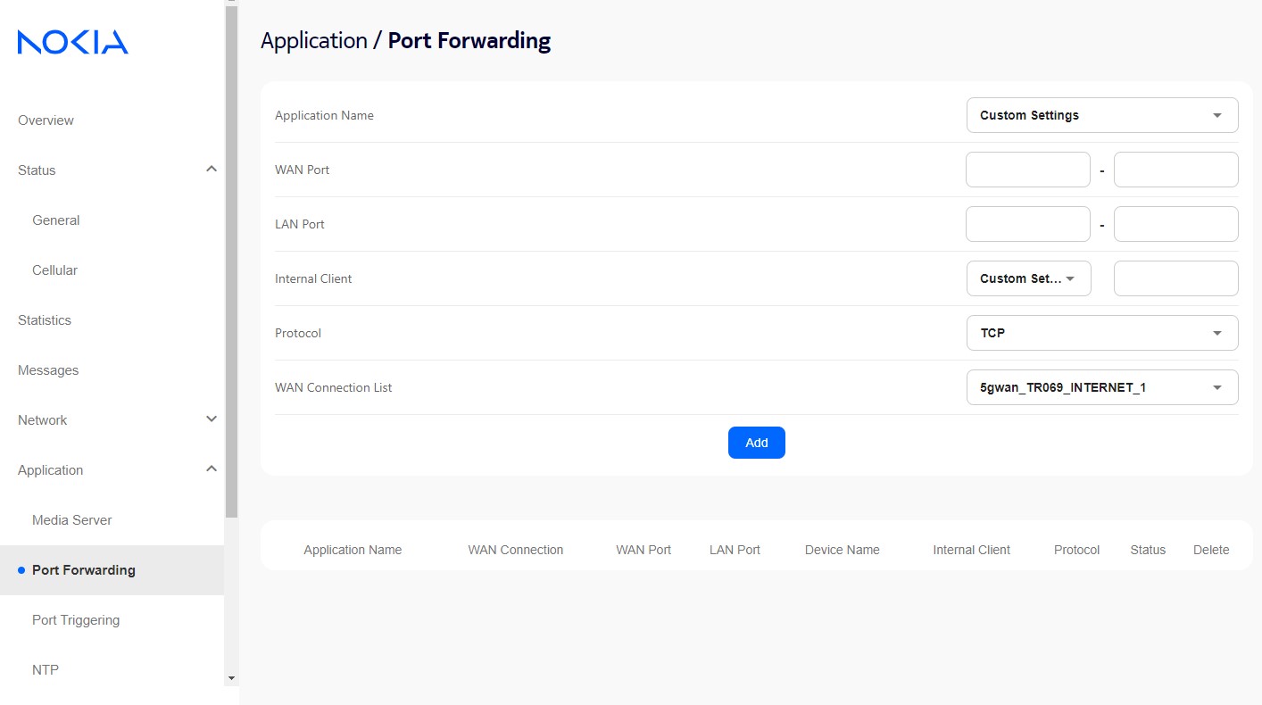Click the LAN Port start field
Image resolution: width=1262 pixels, height=705 pixels.
point(1027,224)
